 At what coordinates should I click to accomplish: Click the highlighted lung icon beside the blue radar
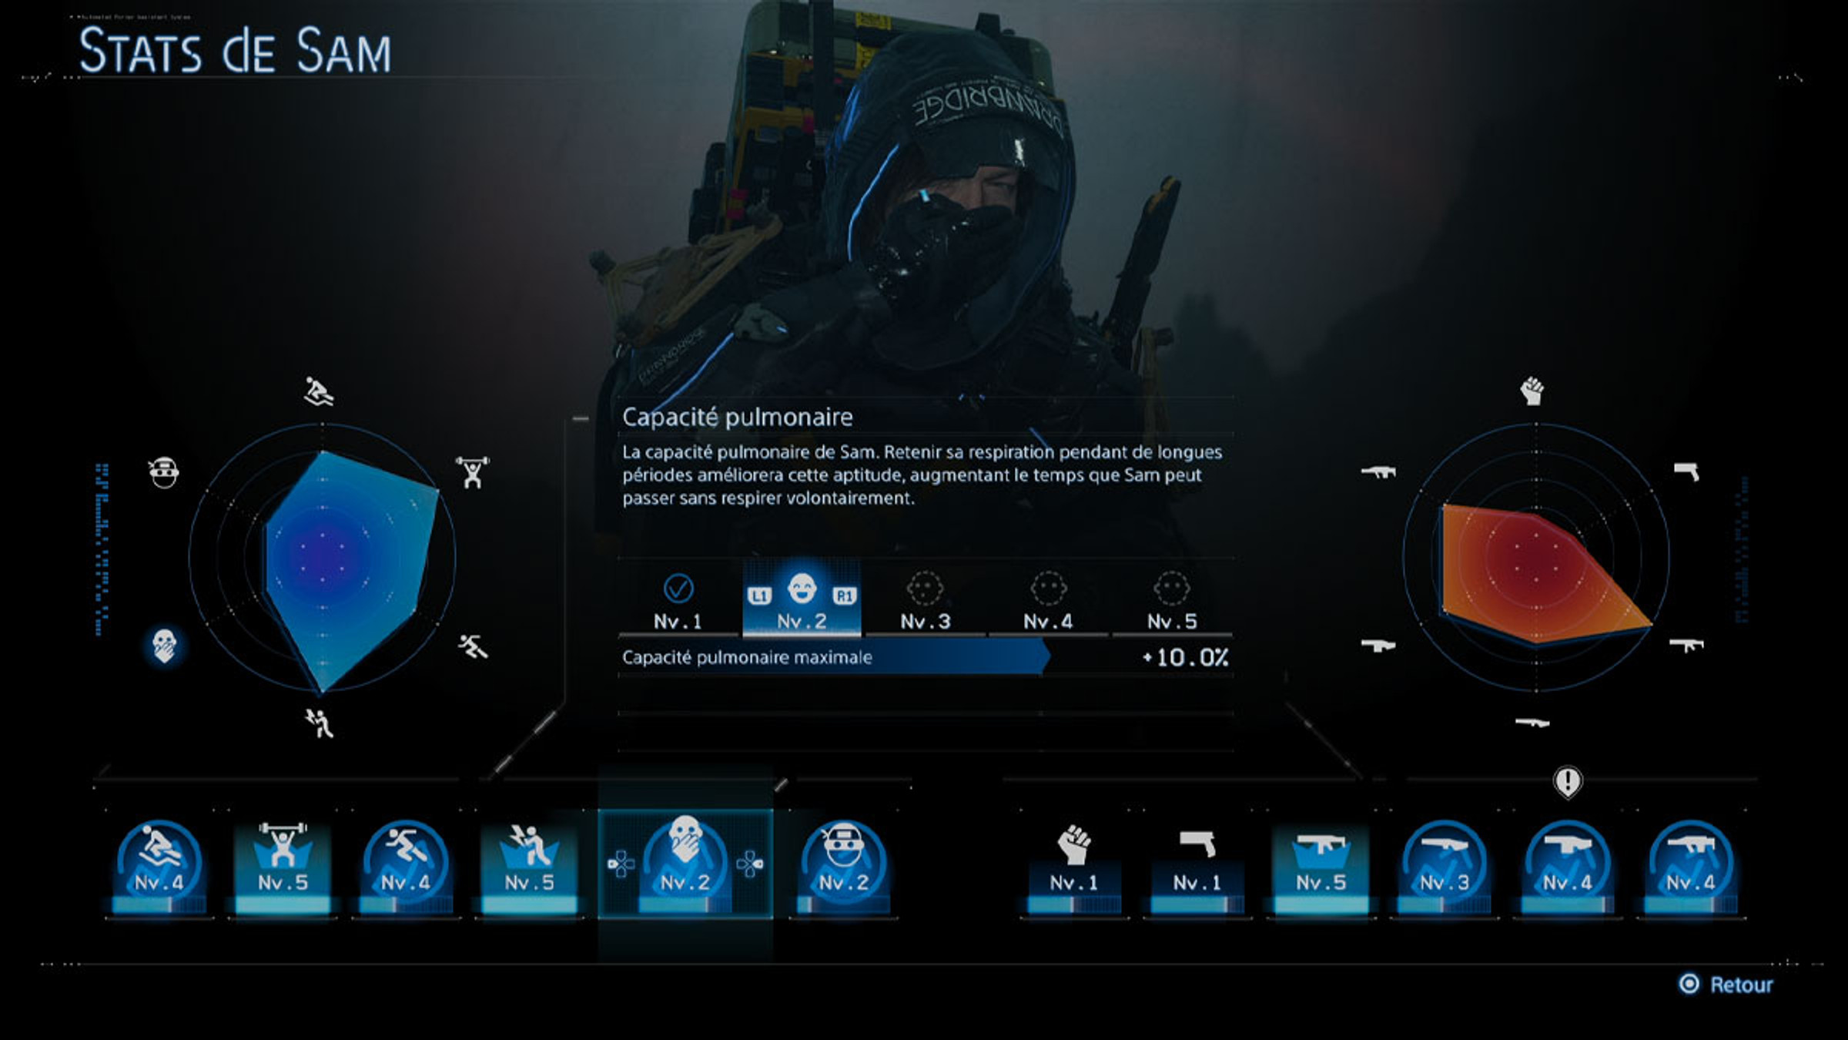point(164,646)
